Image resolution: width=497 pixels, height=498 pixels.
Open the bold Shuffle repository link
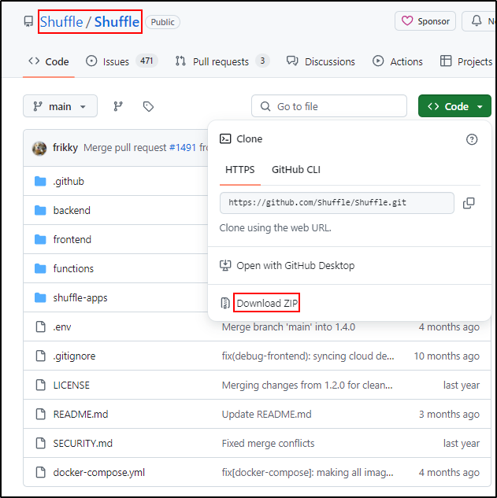pyautogui.click(x=117, y=22)
